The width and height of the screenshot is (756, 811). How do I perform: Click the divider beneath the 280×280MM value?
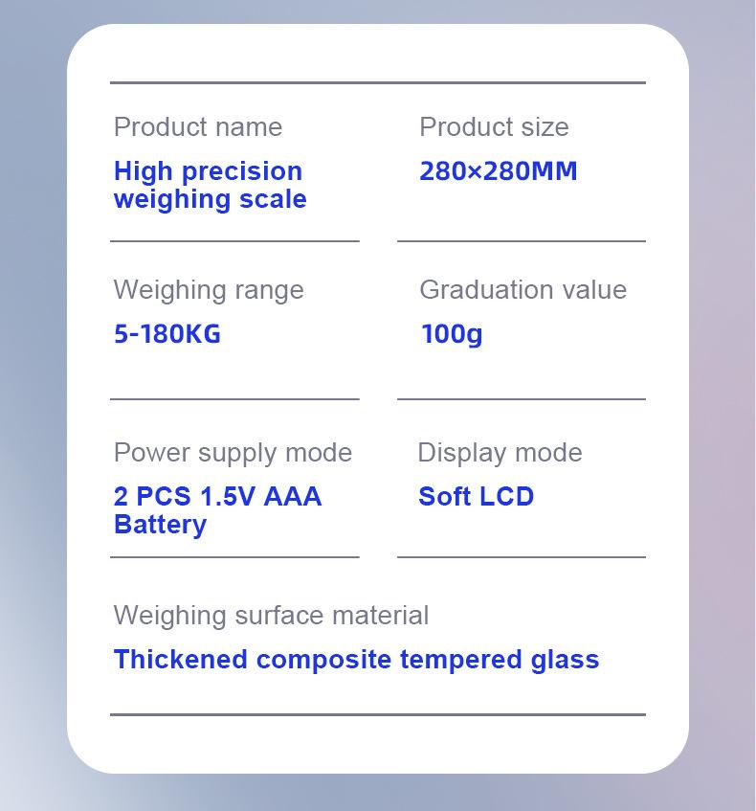(x=521, y=241)
